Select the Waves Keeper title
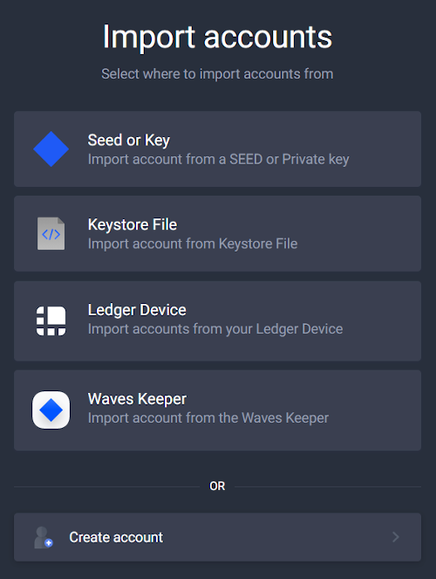 tap(137, 399)
